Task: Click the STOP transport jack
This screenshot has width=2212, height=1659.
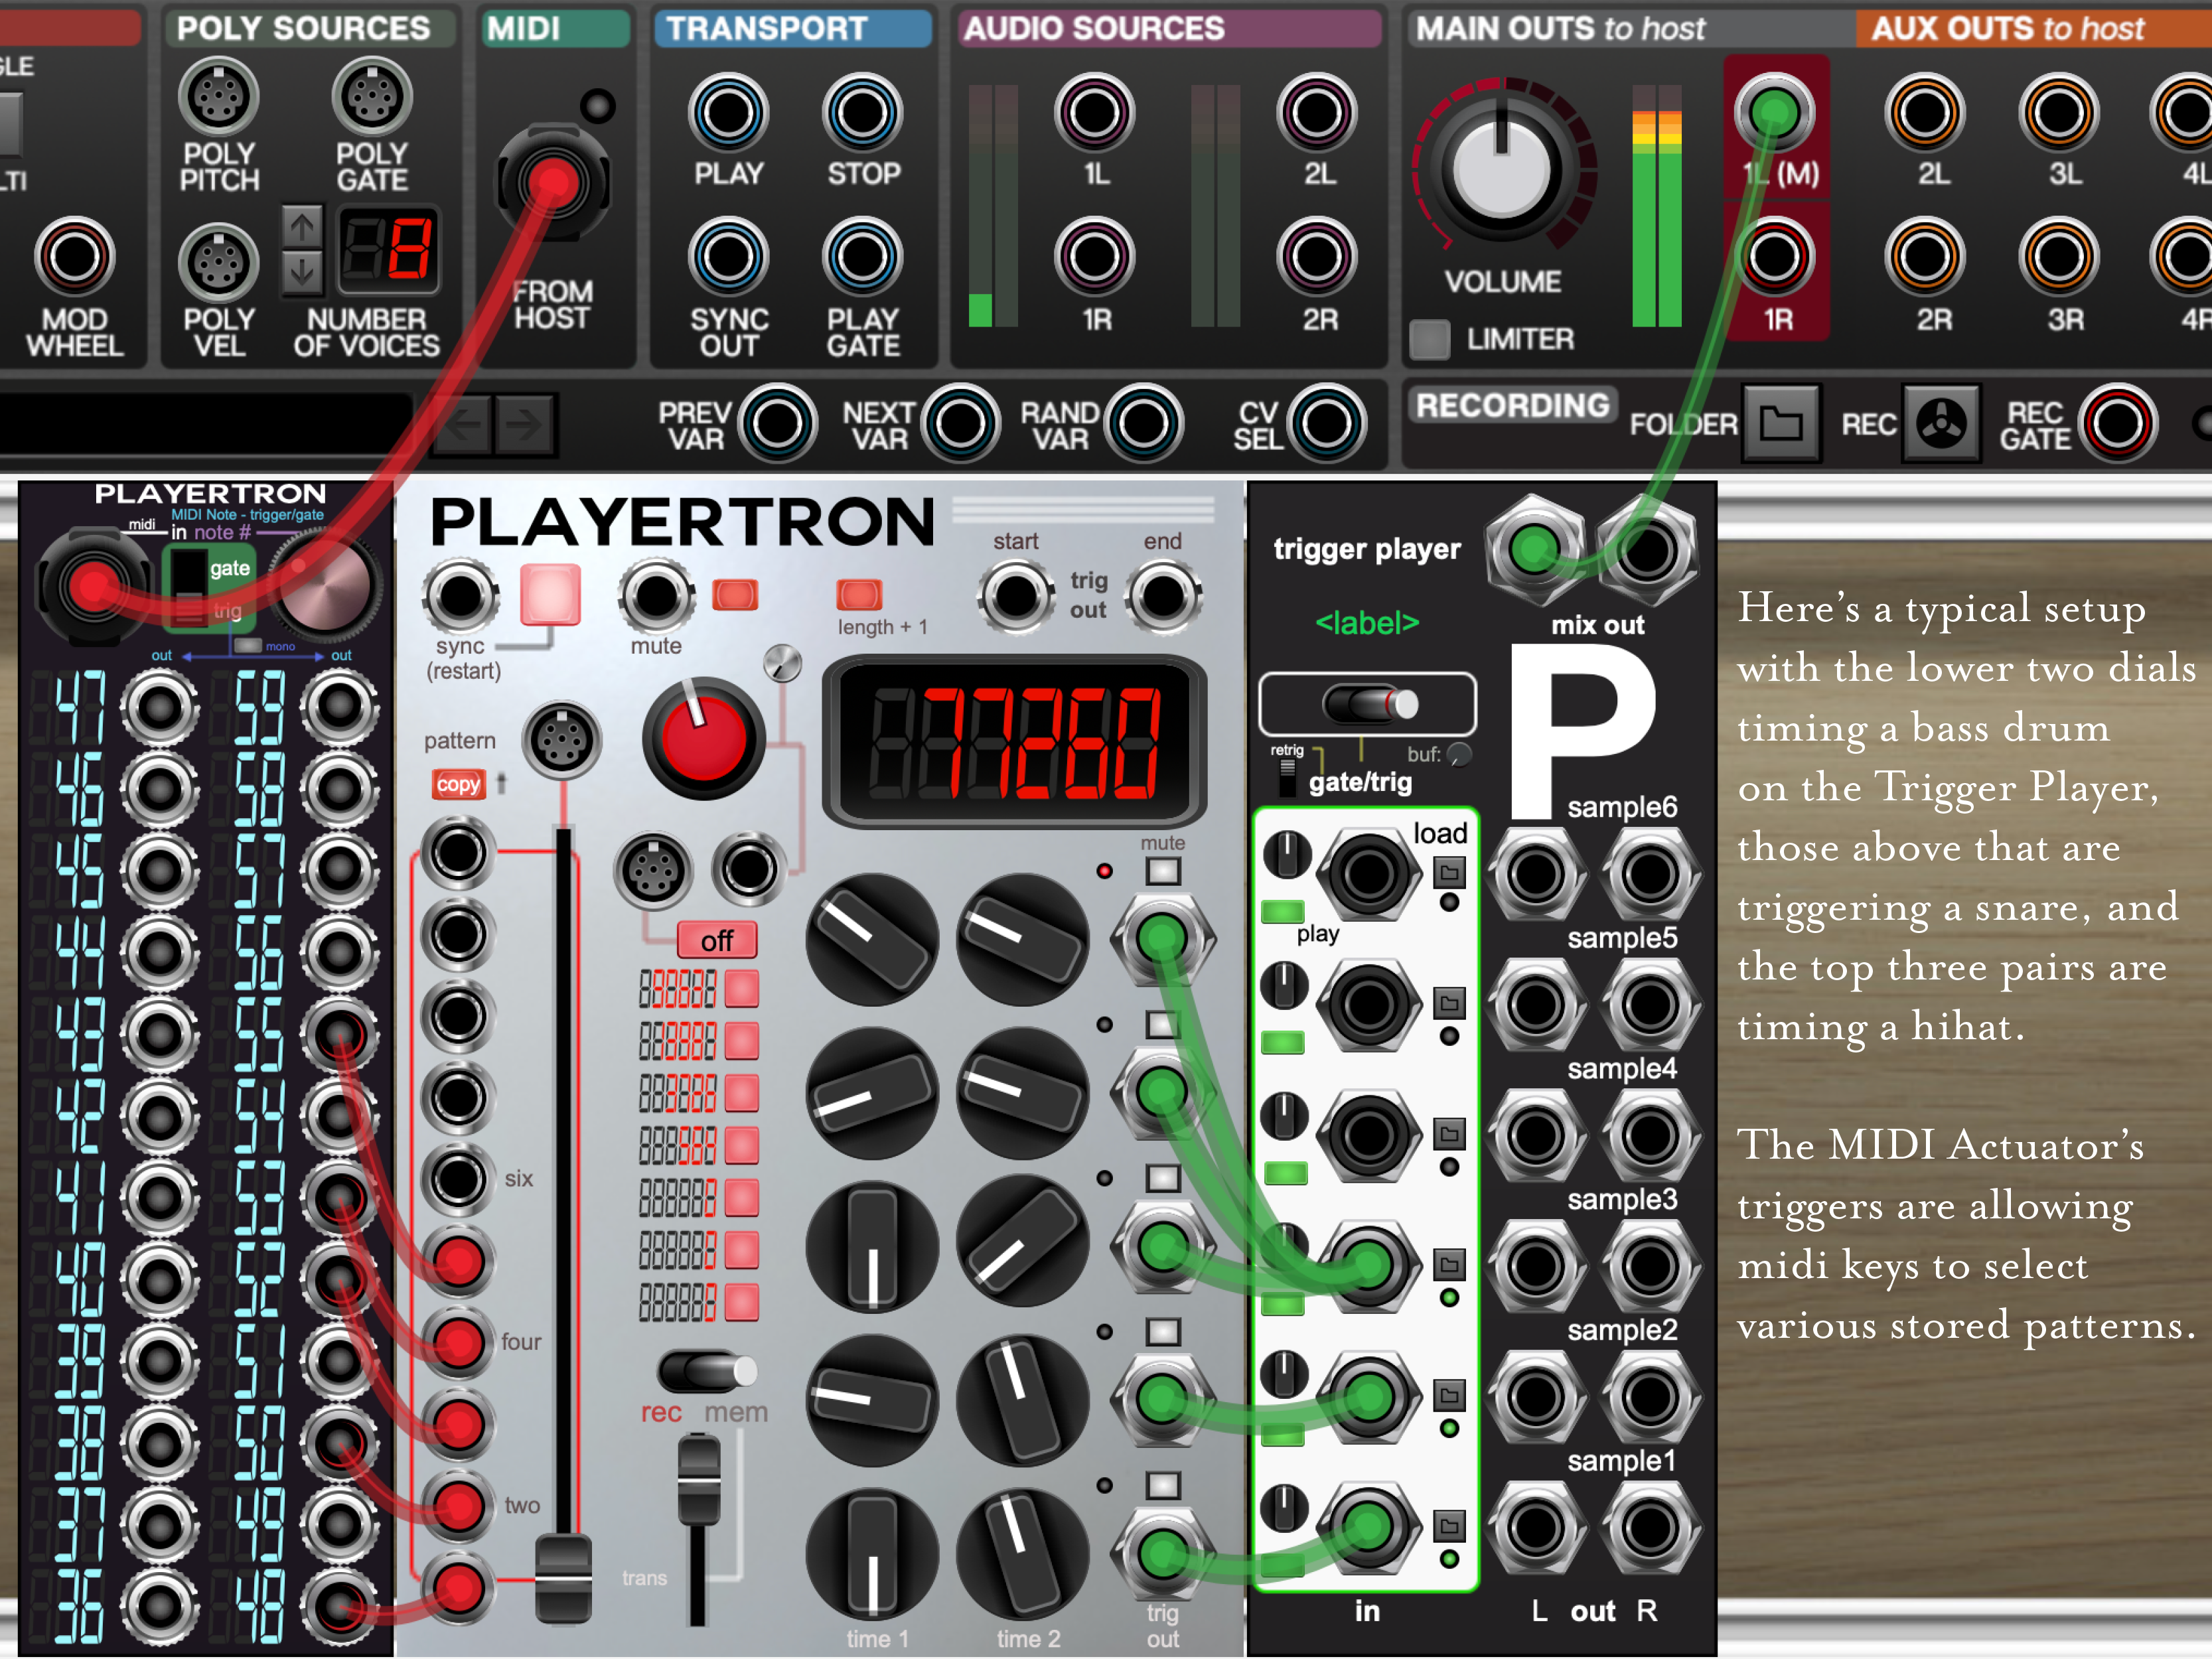Action: click(x=863, y=112)
